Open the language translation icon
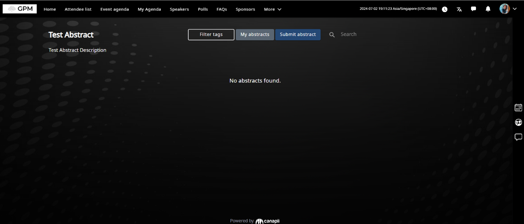 [x=459, y=9]
